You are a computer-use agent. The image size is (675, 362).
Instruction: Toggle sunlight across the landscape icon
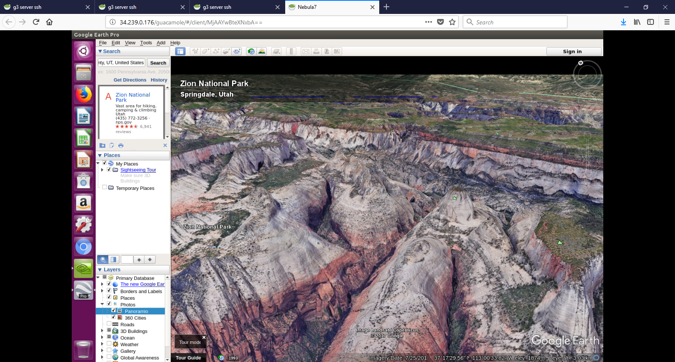coord(262,51)
